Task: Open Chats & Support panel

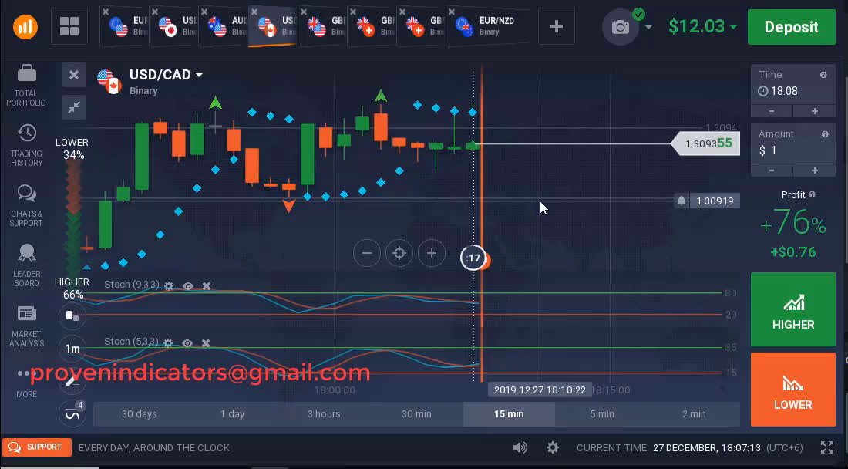Action: [x=26, y=194]
